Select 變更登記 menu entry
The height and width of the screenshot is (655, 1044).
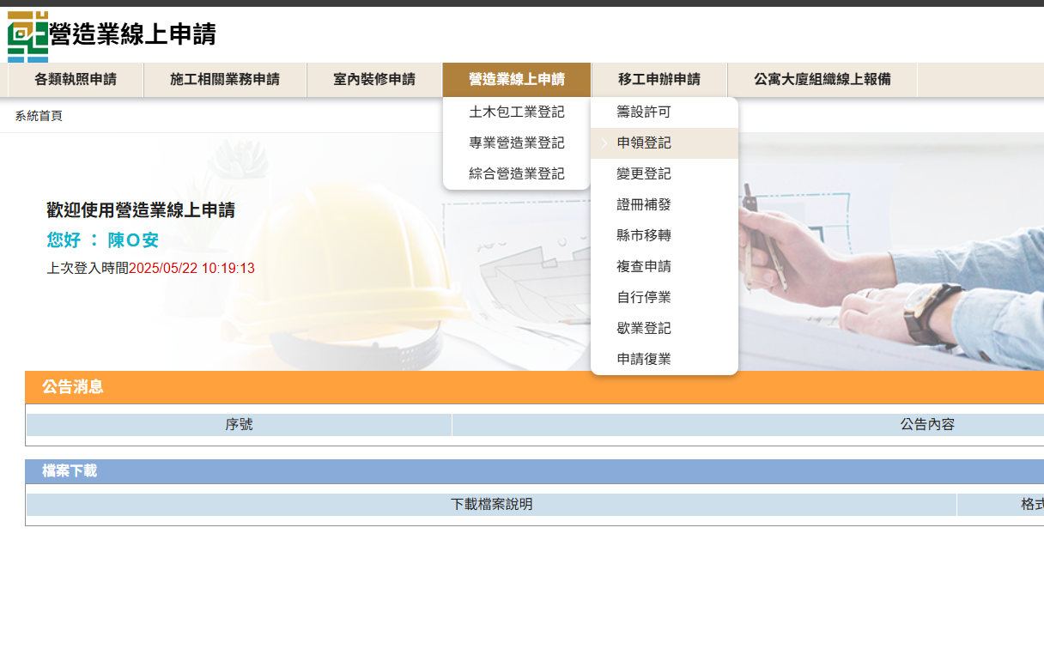click(644, 174)
